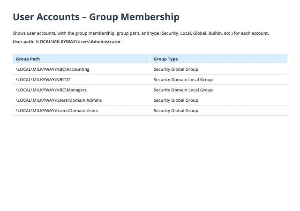Click the report description text
The height and width of the screenshot is (211, 300).
tap(141, 33)
